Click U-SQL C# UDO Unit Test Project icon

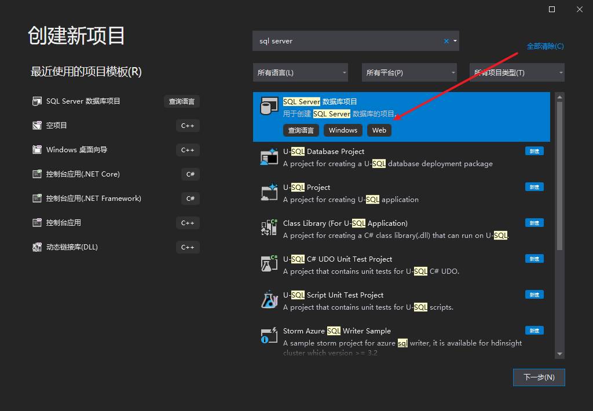[269, 263]
